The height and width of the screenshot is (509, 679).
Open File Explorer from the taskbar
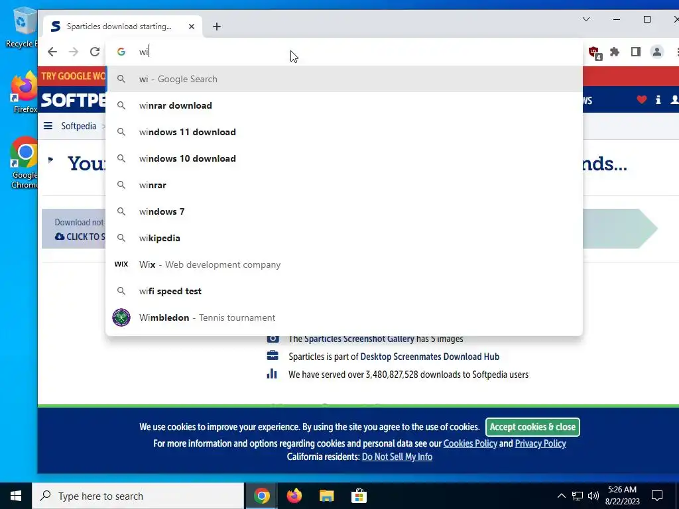point(326,496)
